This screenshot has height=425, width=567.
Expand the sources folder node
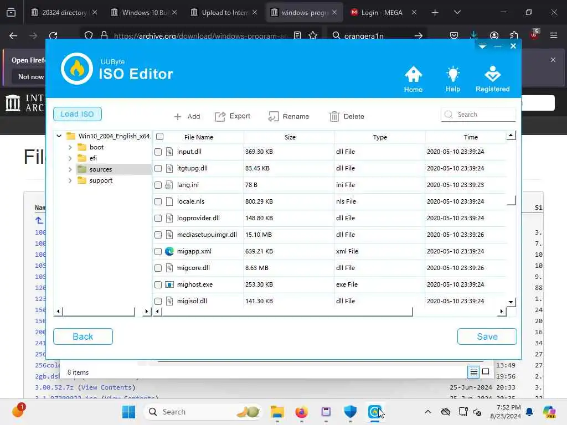[x=70, y=169]
